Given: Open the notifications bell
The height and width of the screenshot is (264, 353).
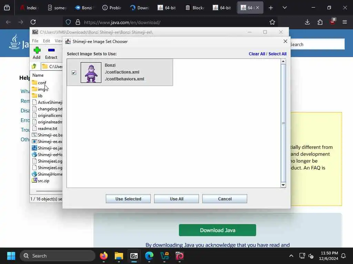Looking at the screenshot, I should pos(344,256).
